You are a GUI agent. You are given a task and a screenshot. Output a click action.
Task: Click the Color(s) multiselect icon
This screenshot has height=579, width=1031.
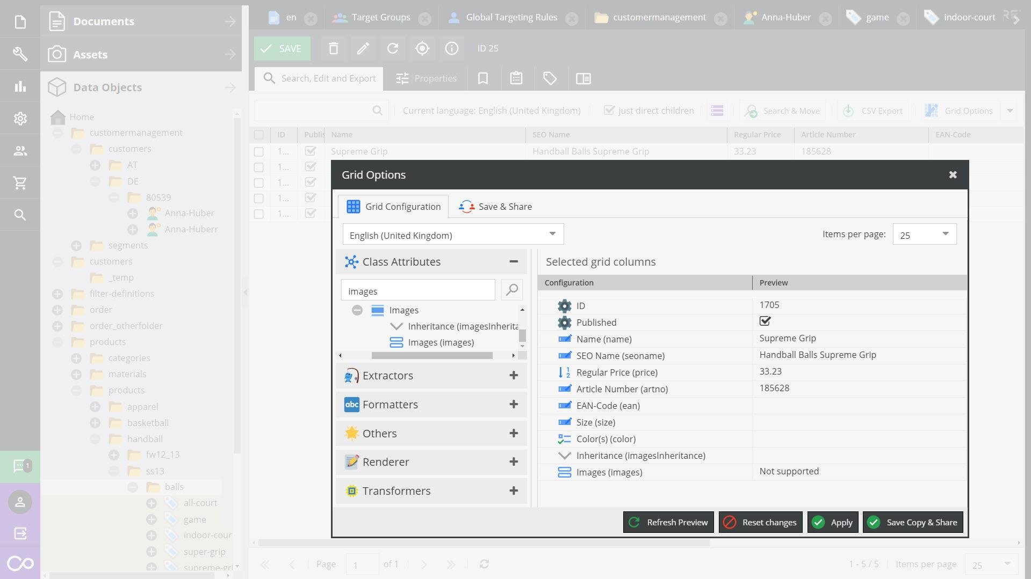(564, 439)
